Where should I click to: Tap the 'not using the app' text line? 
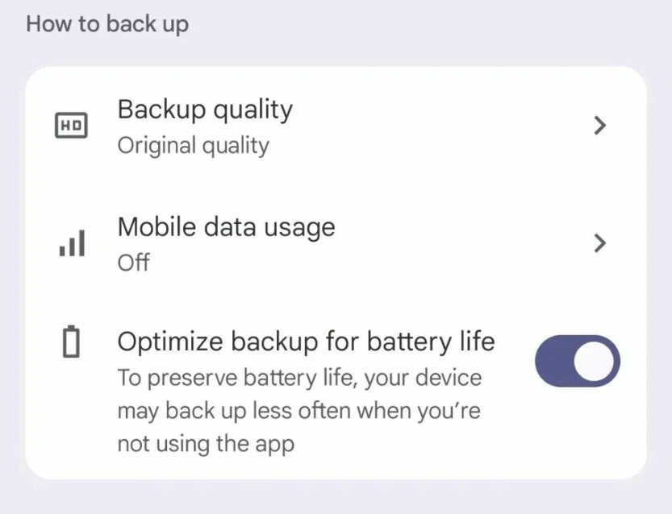(x=206, y=443)
